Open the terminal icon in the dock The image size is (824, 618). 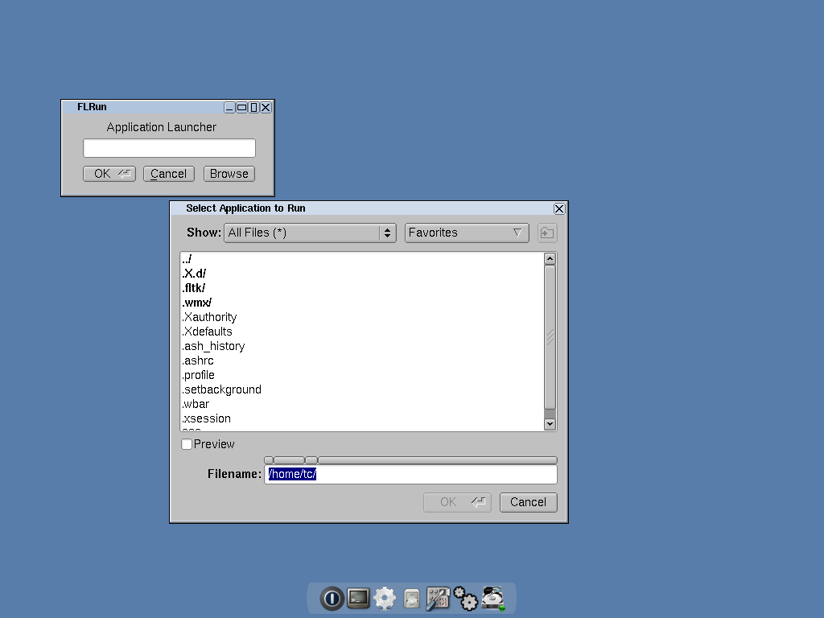pos(358,599)
